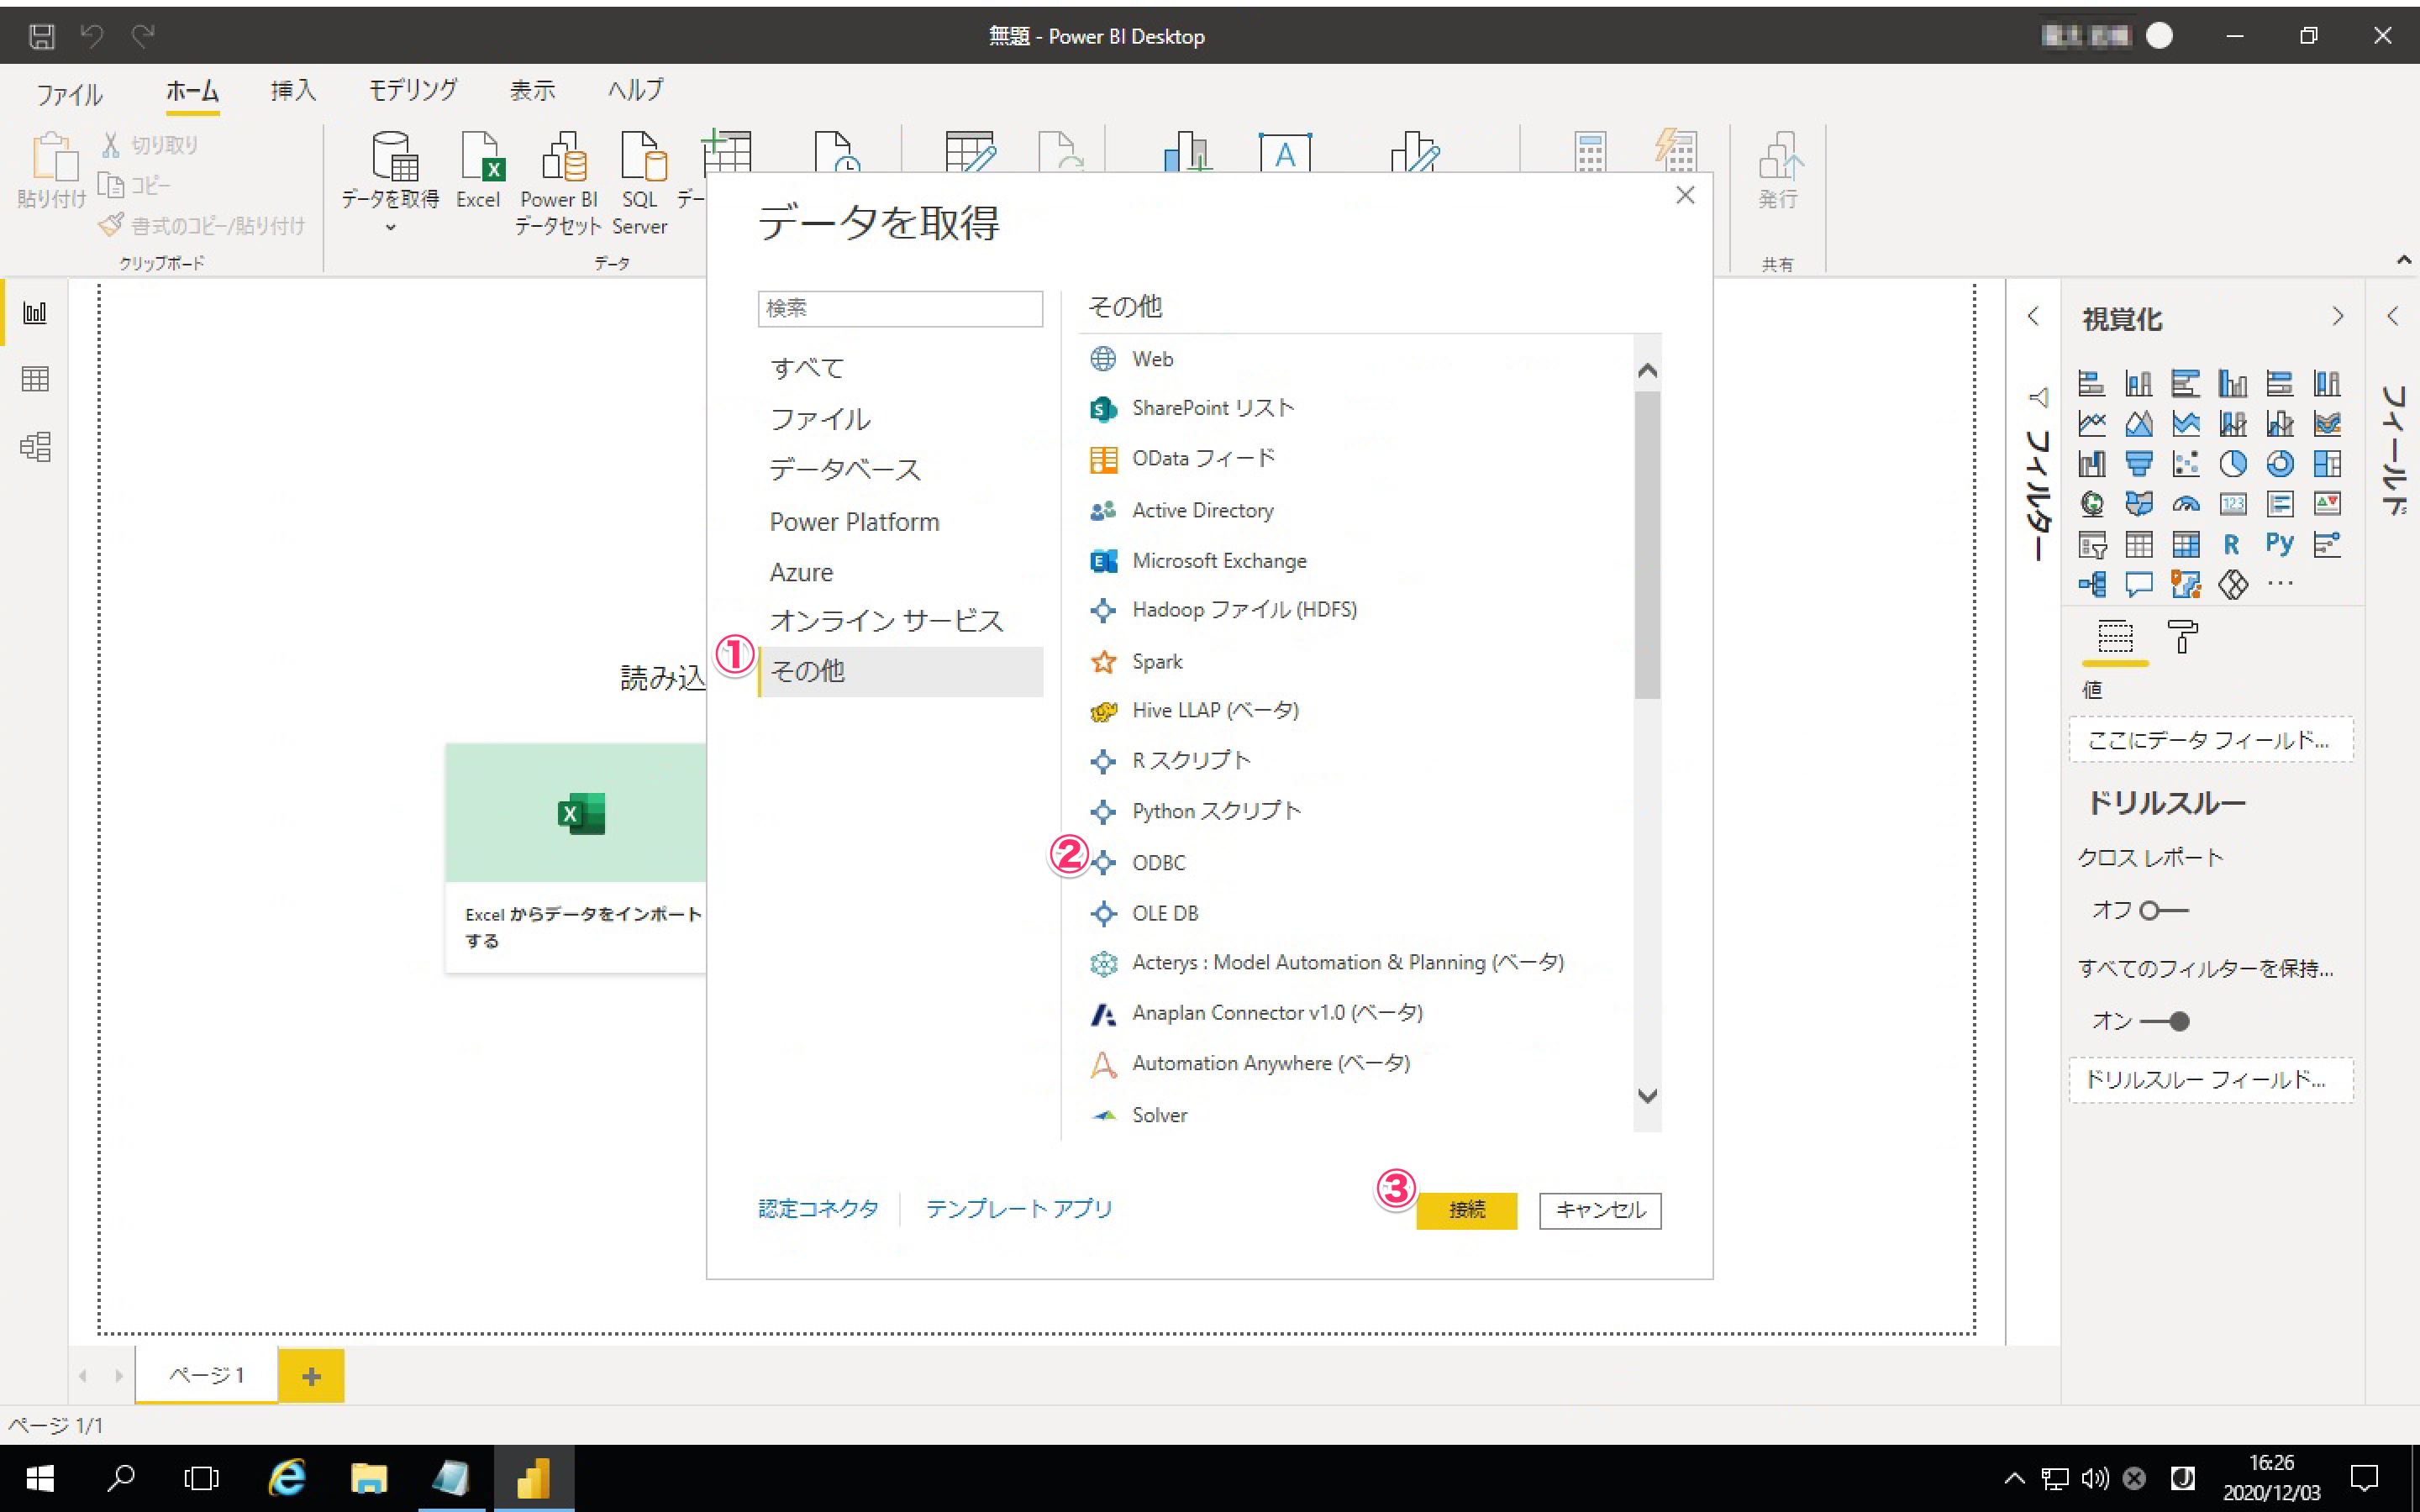Click the Python visual icon in the Visualizations pane

coord(2279,544)
